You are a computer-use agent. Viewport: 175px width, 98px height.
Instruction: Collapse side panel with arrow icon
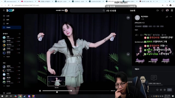(x=128, y=18)
